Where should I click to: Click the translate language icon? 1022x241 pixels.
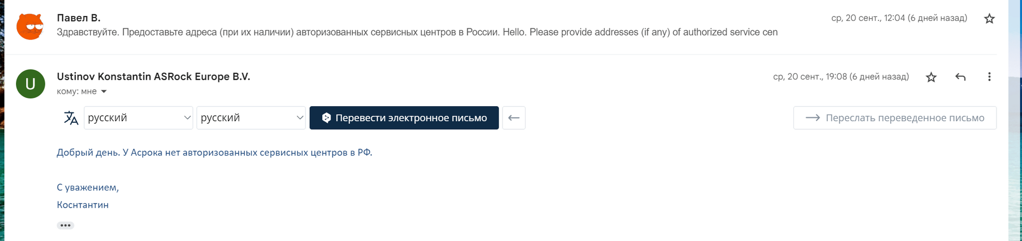[71, 118]
